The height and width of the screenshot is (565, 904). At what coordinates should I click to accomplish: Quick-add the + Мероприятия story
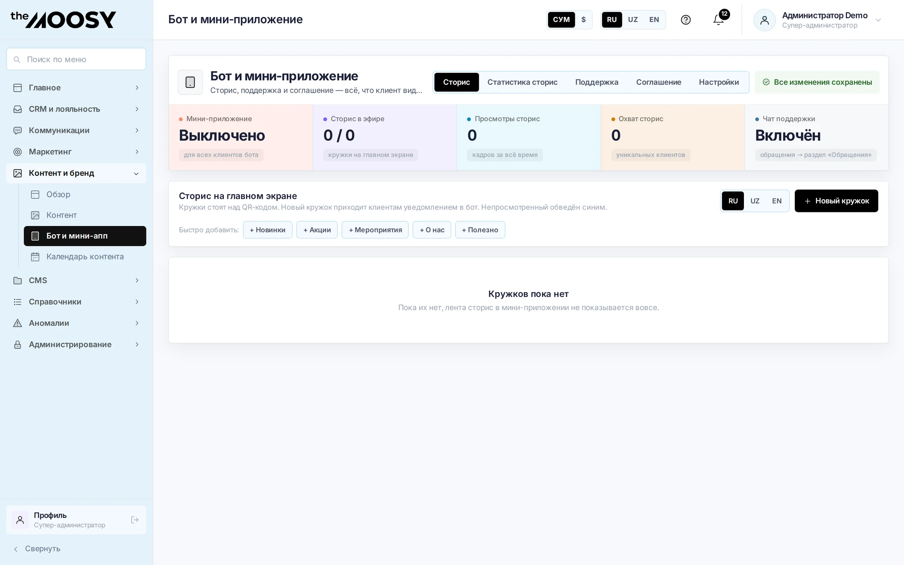[375, 230]
